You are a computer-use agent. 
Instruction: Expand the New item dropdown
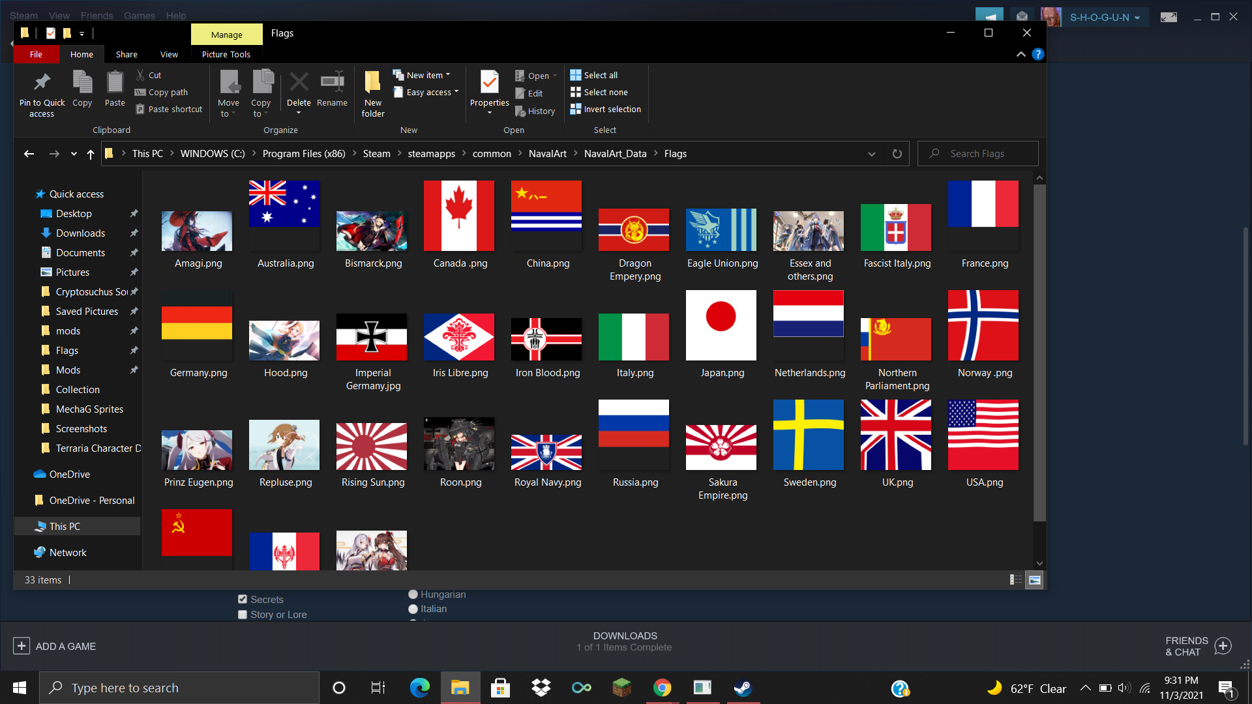(x=424, y=75)
